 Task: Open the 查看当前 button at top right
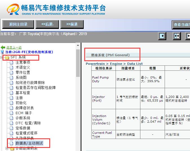coord(181,25)
